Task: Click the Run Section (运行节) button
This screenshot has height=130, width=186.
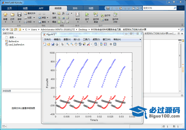Action: (x=106, y=15)
